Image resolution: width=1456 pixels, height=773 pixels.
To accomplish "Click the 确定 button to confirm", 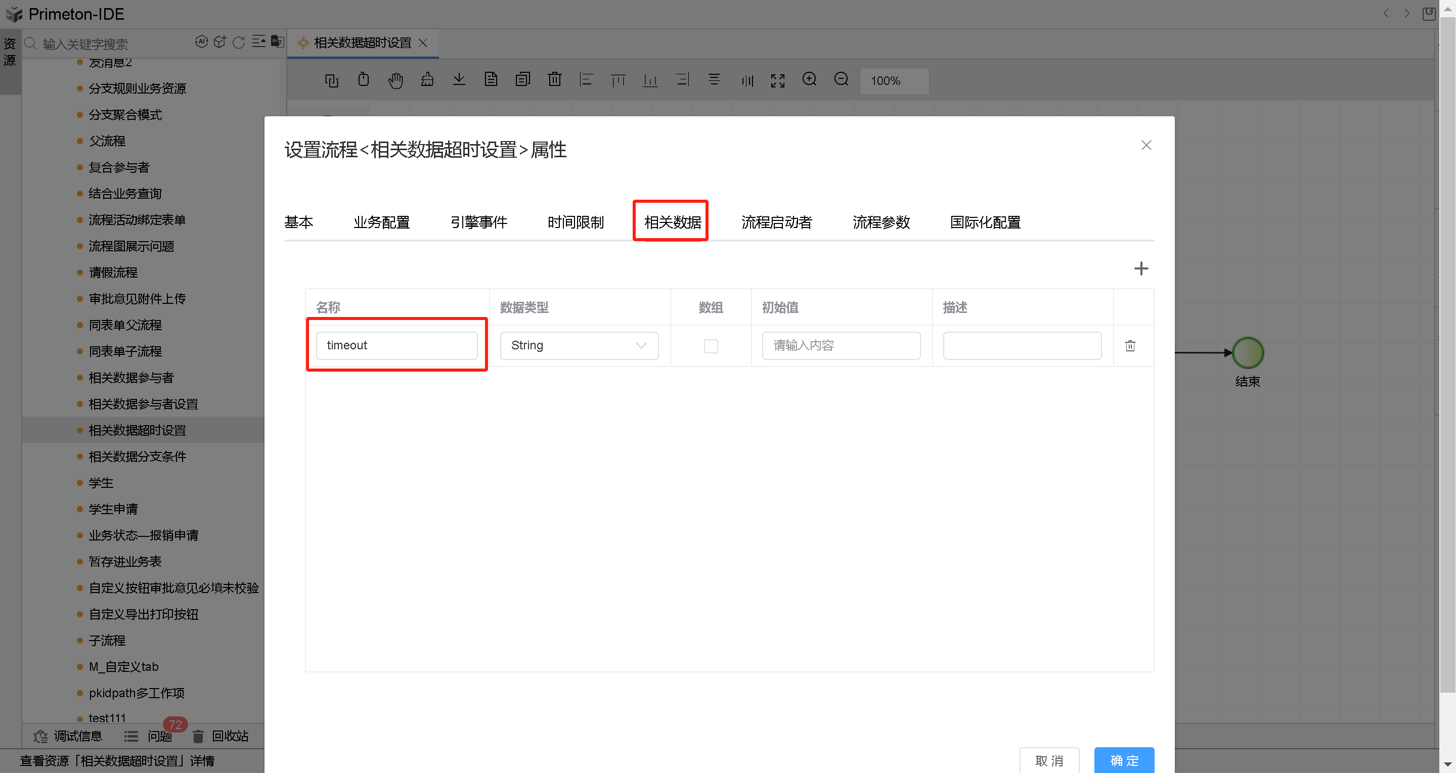I will point(1124,760).
